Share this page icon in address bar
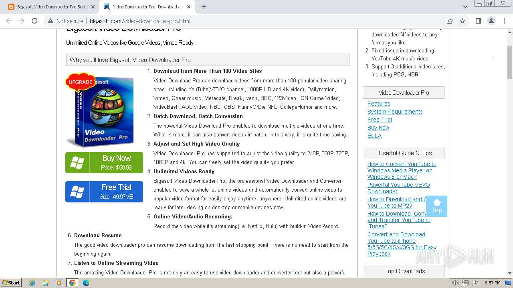Image resolution: width=513 pixels, height=288 pixels. (x=450, y=21)
